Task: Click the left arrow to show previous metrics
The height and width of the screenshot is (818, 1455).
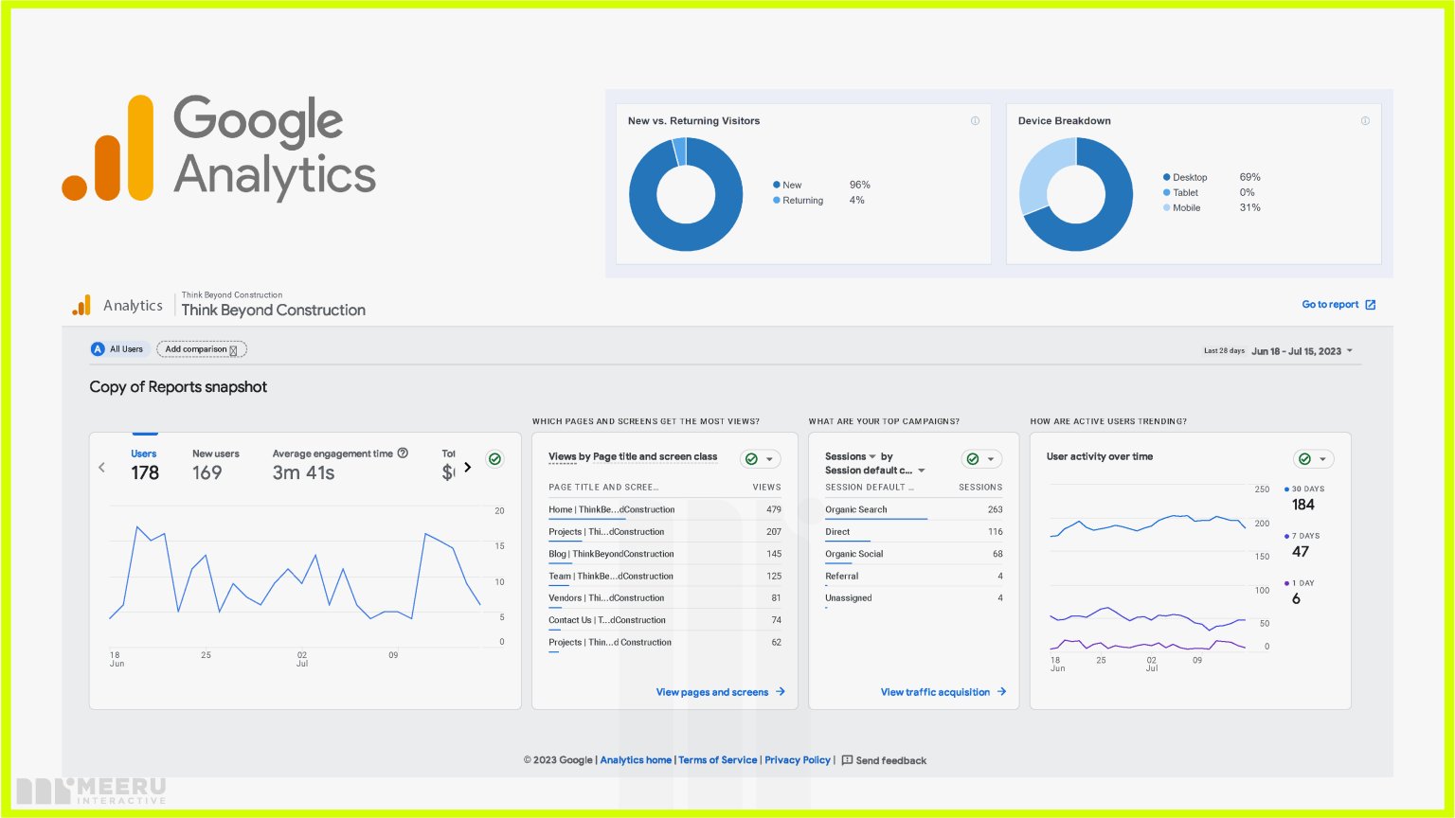Action: click(102, 467)
